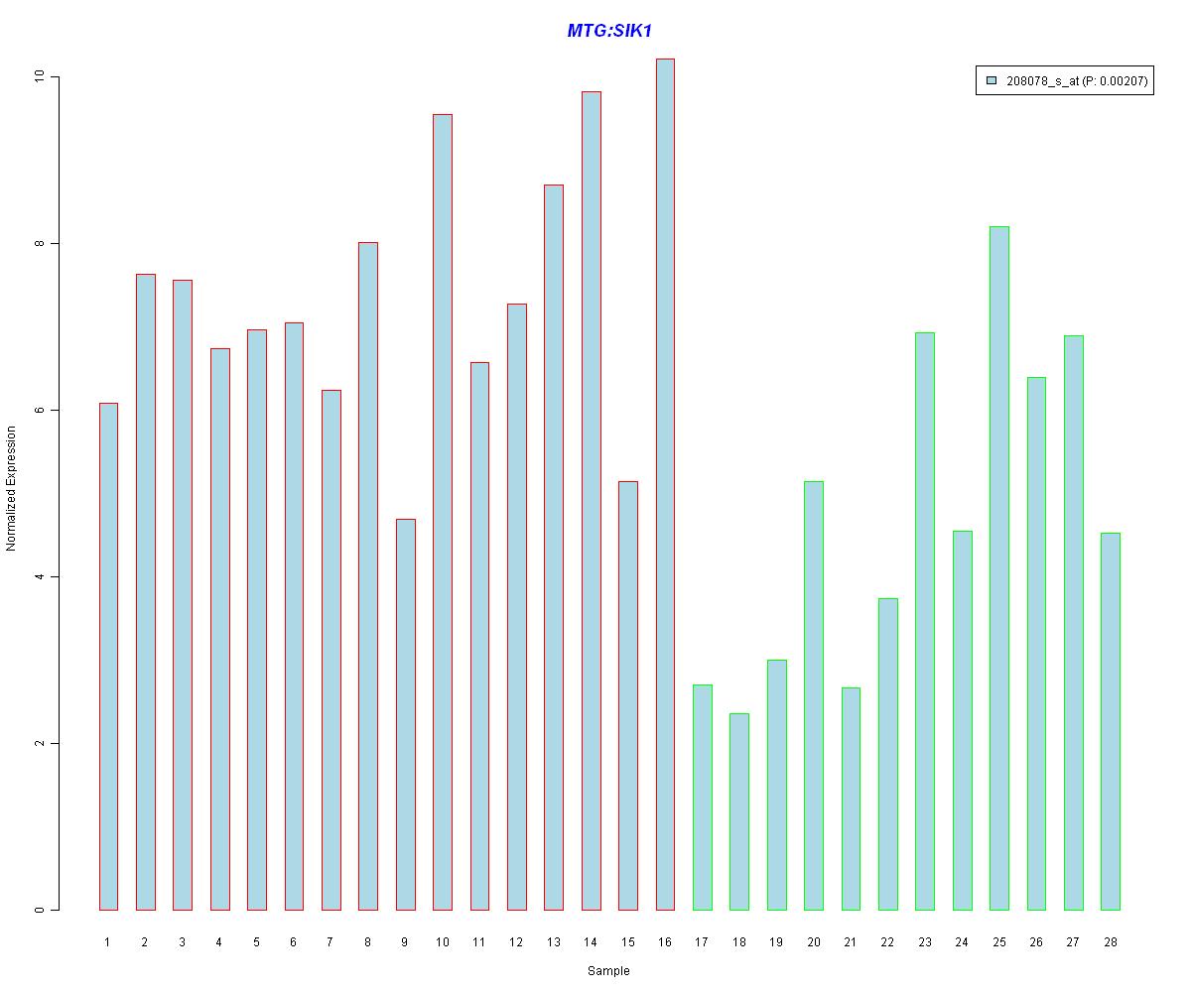Select the green bar for sample 23
This screenshot has height=992, width=1191.
(x=925, y=621)
